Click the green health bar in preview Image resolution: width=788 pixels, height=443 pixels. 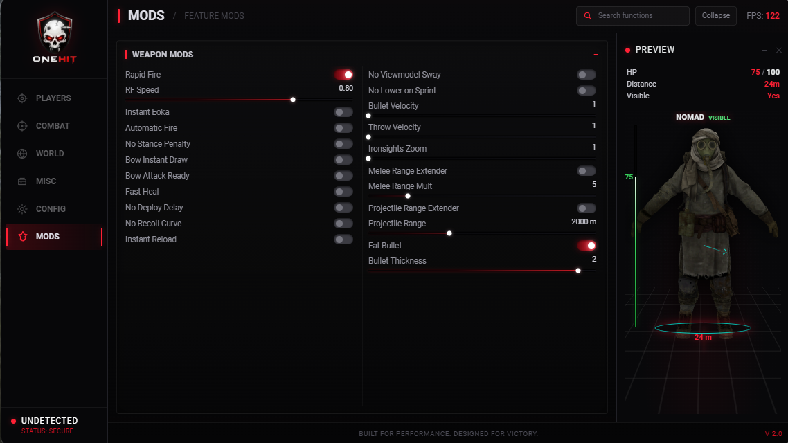636,251
